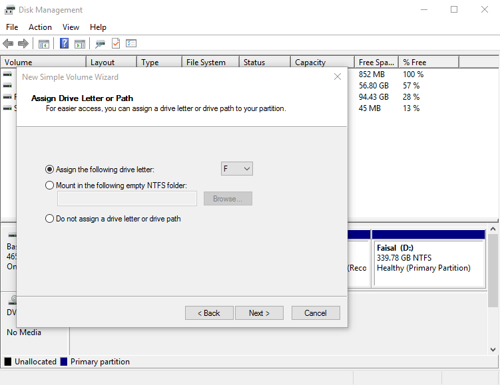Open the drive letter F dropdown
Image resolution: width=500 pixels, height=385 pixels.
pyautogui.click(x=237, y=169)
